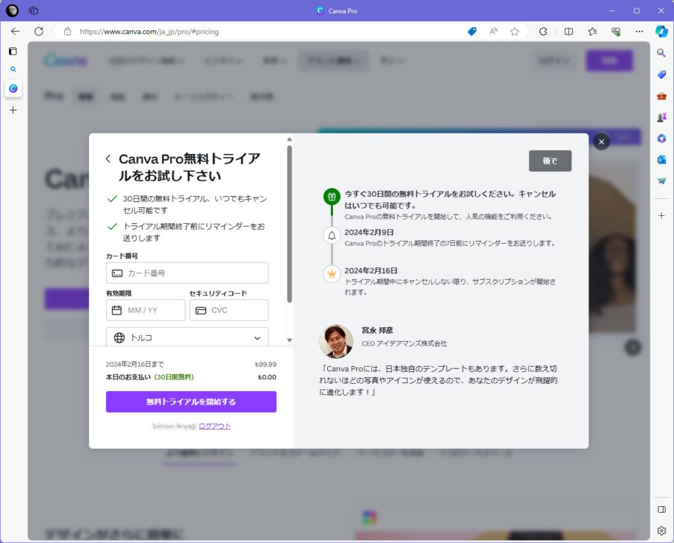
Task: Open sidebar settings gear icon
Action: 661,530
